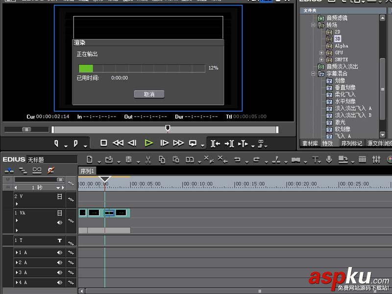
Task: Click the Delete clip icon
Action: 209,159
